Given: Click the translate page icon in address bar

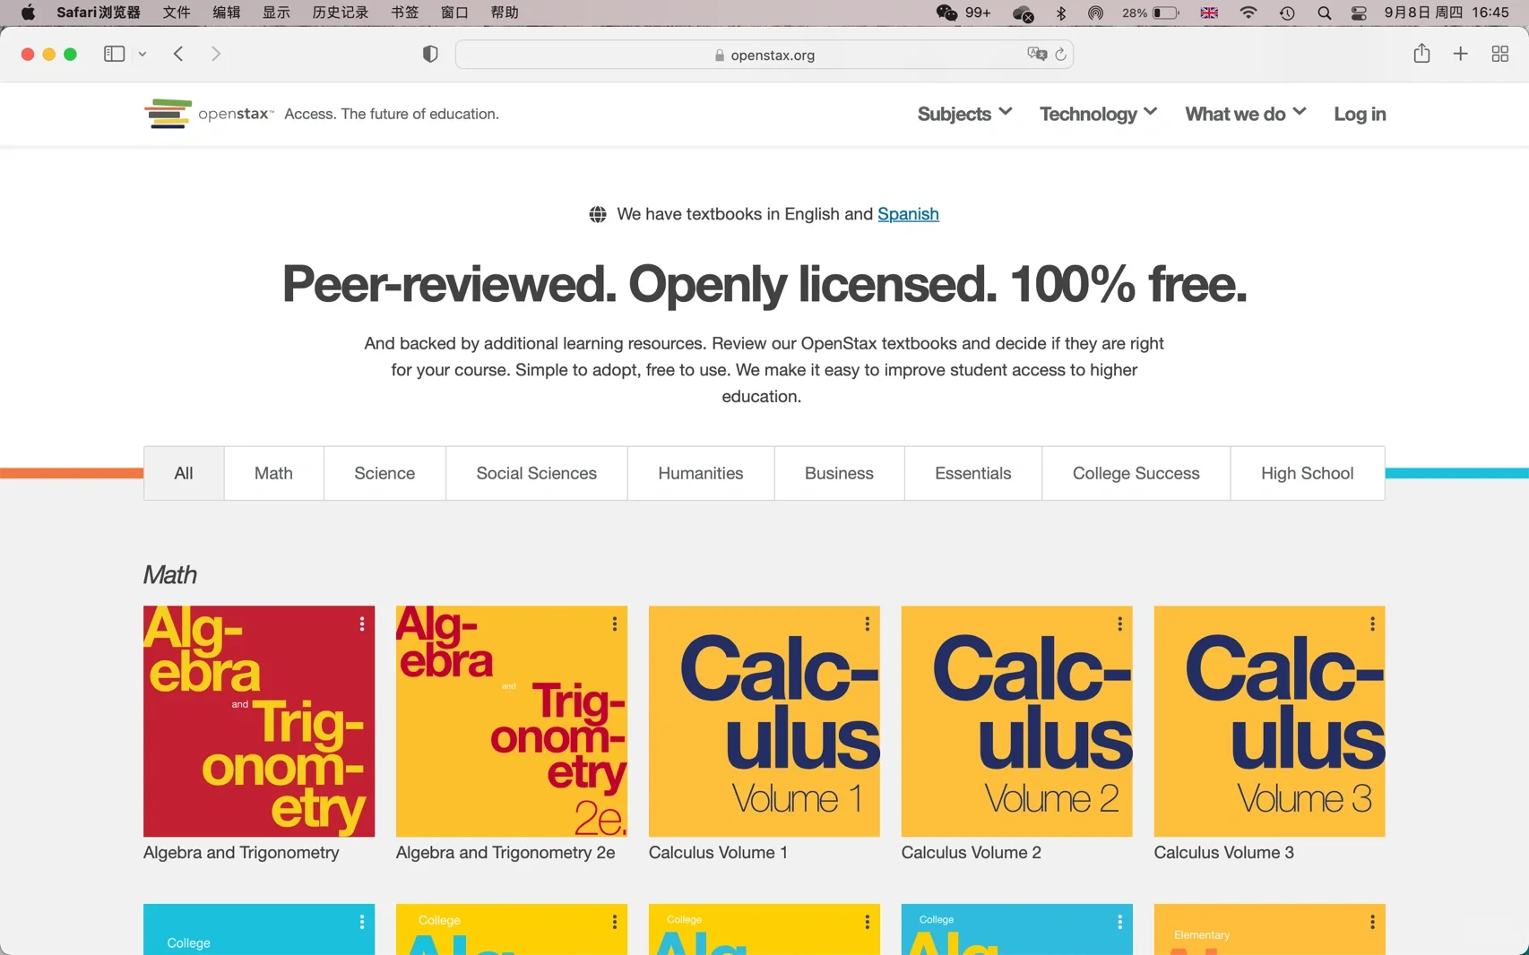Looking at the screenshot, I should (x=1037, y=54).
